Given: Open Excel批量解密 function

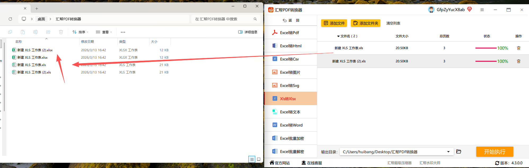Looking at the screenshot, I should [x=291, y=151].
